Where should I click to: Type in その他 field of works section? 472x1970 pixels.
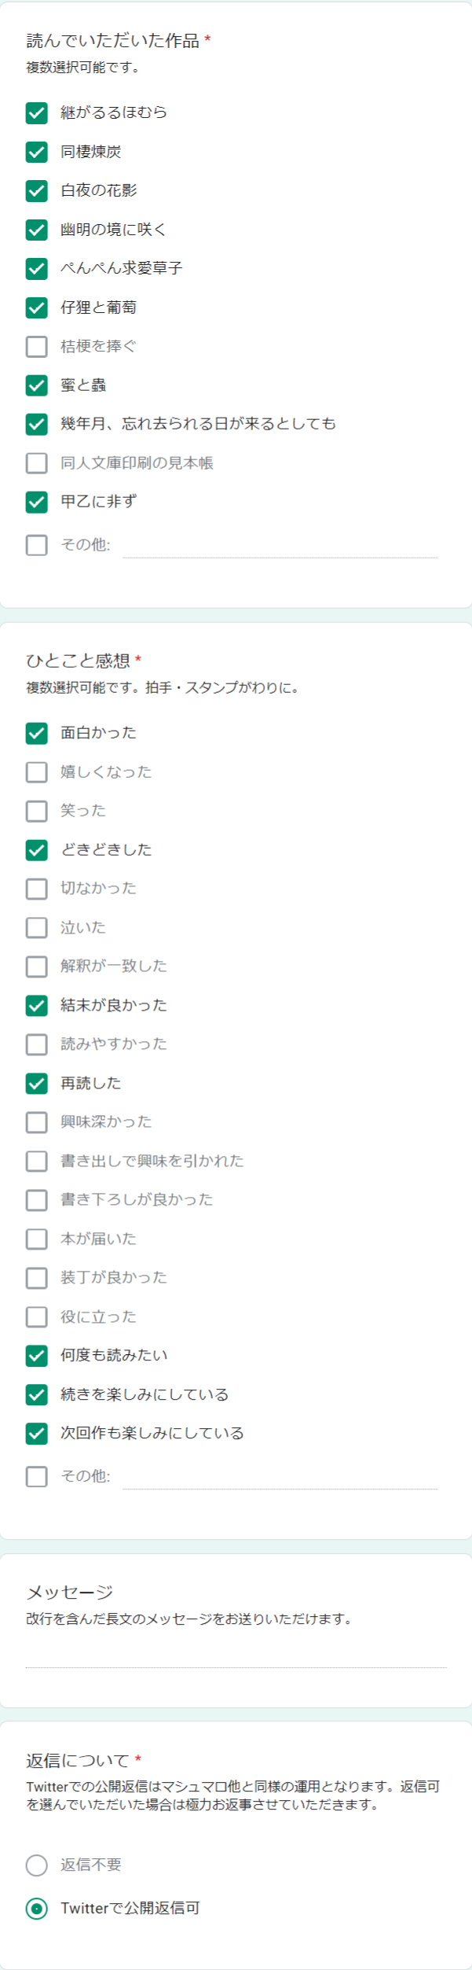point(280,545)
